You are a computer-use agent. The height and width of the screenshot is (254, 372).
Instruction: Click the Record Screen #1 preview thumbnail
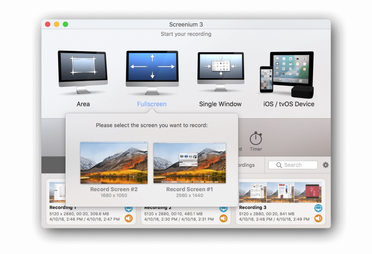(190, 163)
